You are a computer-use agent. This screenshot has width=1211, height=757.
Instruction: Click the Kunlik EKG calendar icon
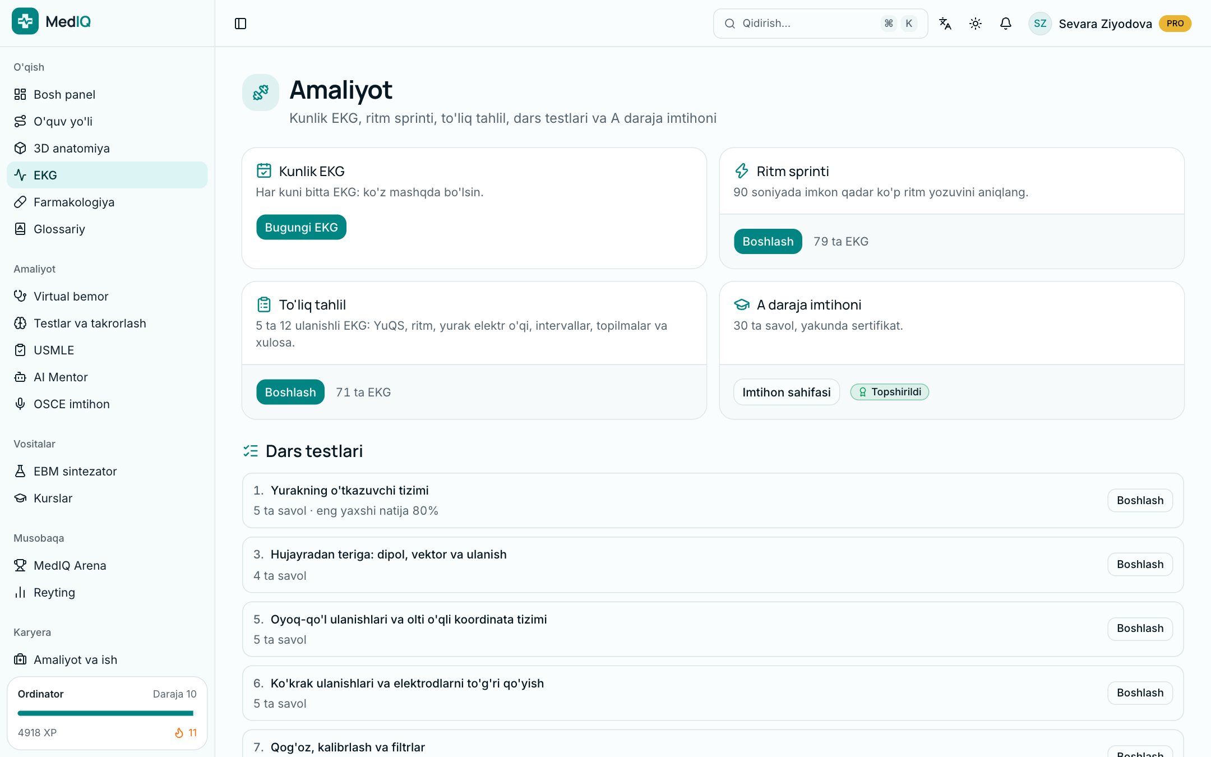(x=264, y=170)
